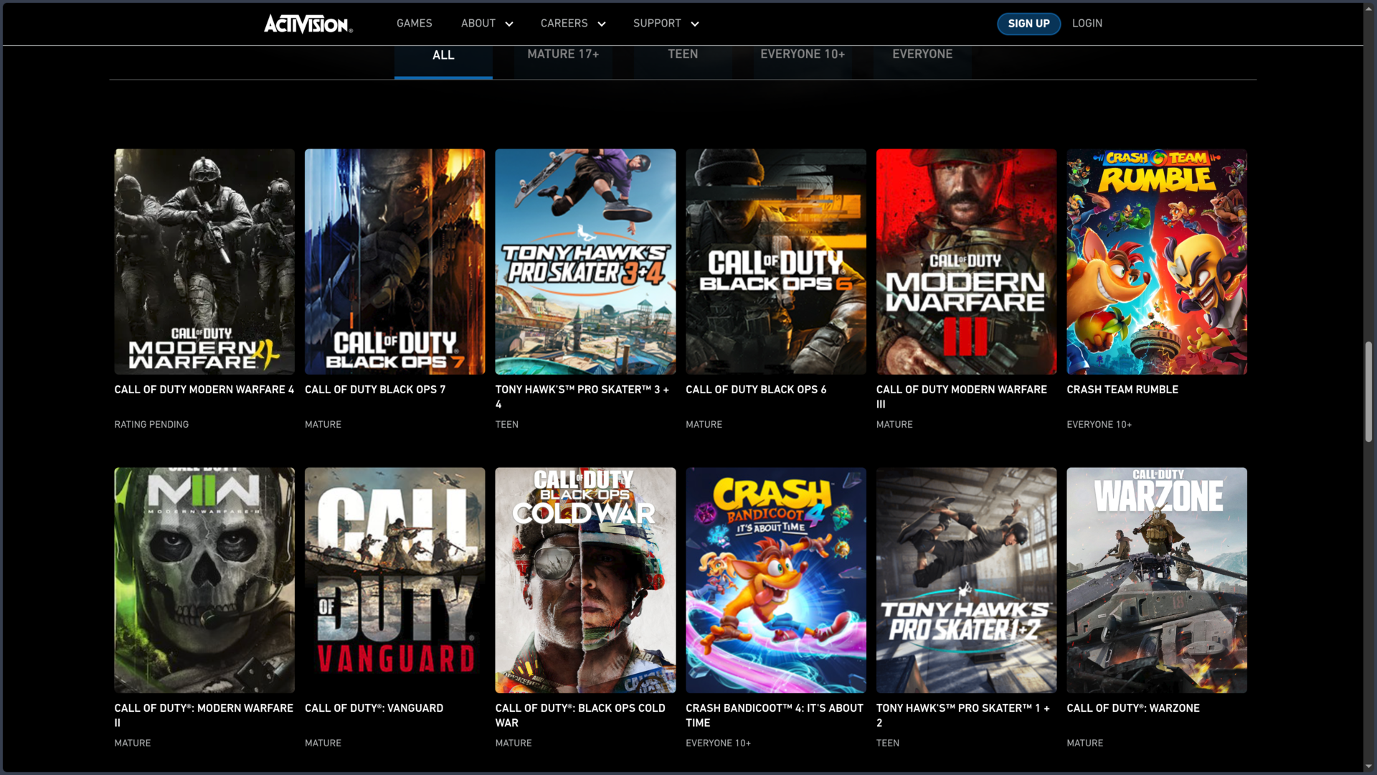This screenshot has height=775, width=1377.
Task: Click the page vertical scrollbar thumb
Action: pos(1368,392)
